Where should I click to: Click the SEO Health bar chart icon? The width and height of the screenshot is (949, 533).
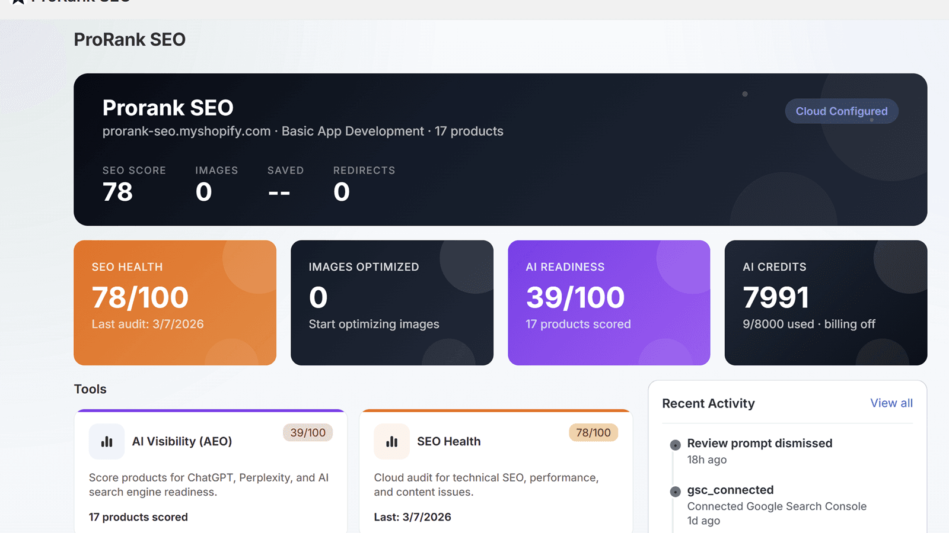pos(391,441)
